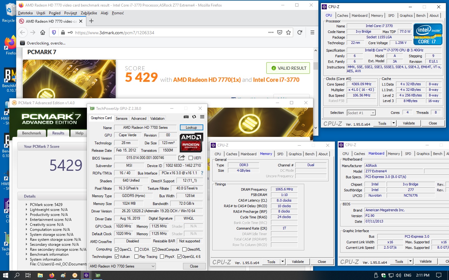This screenshot has width=449, height=280.
Task: Click tracking protection shield in address bar
Action: click(54, 32)
